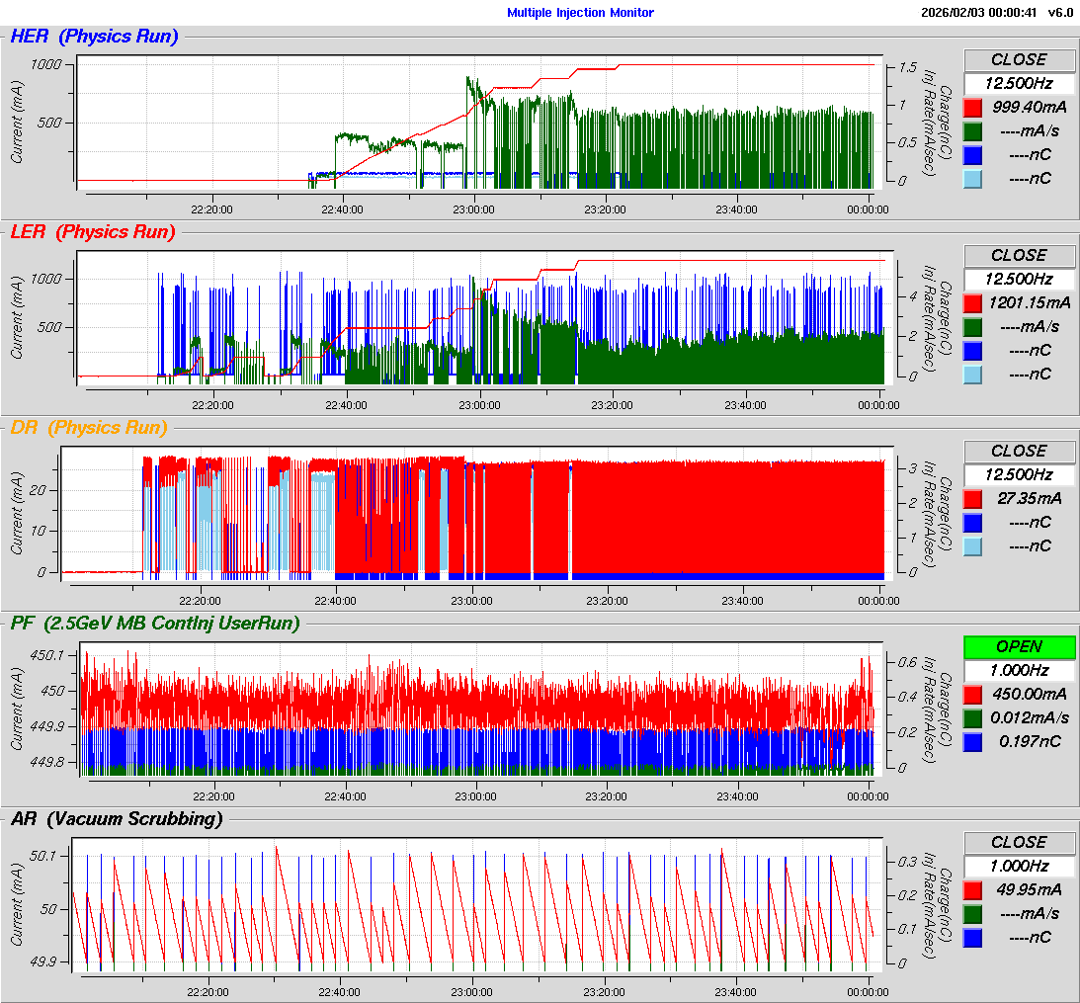The image size is (1080, 1003).
Task: Click the LER 1201.15mA current value
Action: [x=1029, y=302]
